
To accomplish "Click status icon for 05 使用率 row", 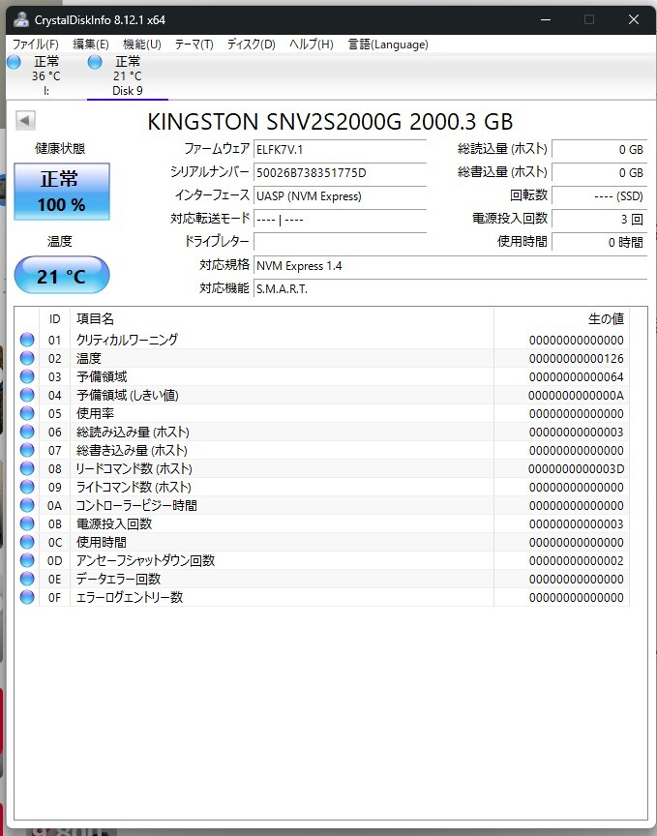I will pyautogui.click(x=27, y=413).
